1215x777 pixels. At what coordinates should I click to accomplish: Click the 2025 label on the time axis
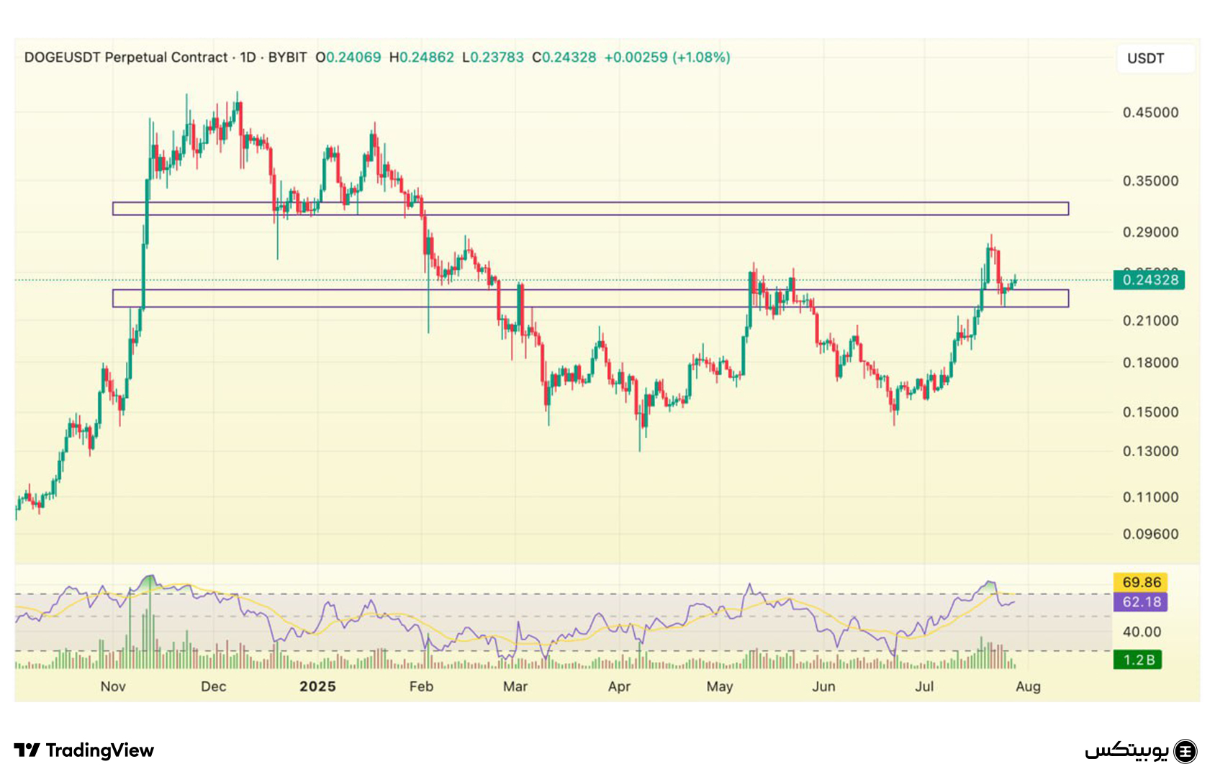coord(317,686)
